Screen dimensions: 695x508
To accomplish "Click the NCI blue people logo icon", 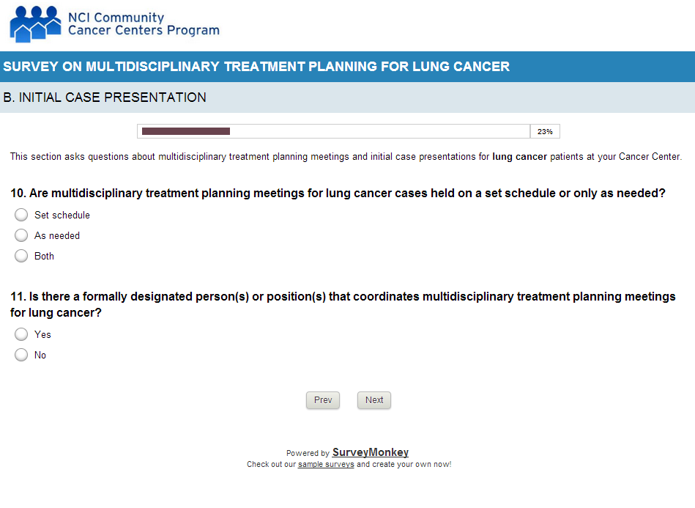I will pyautogui.click(x=34, y=23).
